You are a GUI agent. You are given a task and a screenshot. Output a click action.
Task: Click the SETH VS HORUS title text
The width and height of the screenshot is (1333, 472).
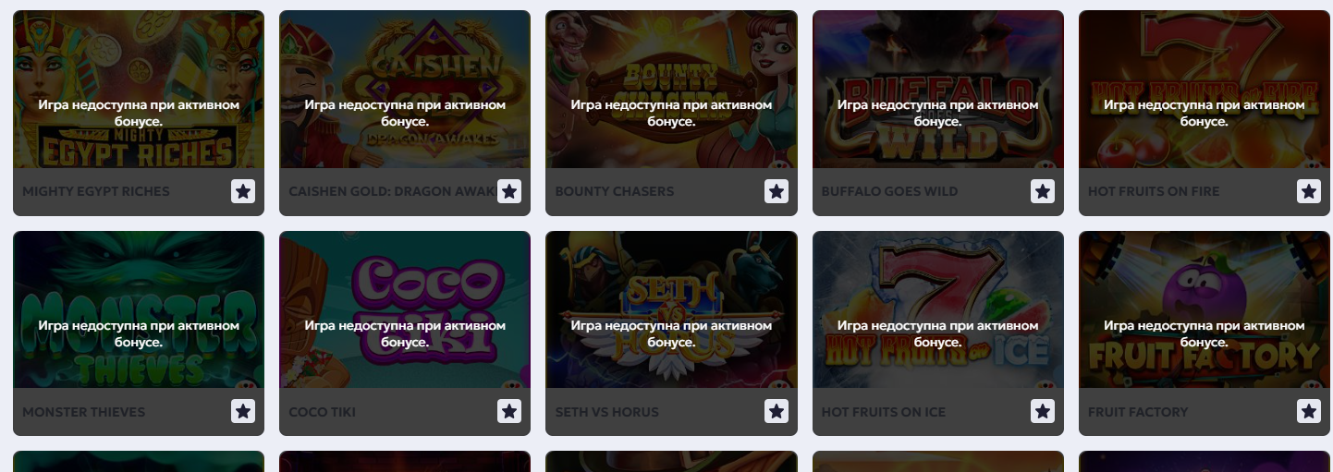[607, 412]
